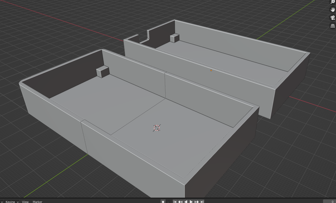This screenshot has height=203, width=336.
Task: Select the pan view hand icon
Action: [333, 10]
